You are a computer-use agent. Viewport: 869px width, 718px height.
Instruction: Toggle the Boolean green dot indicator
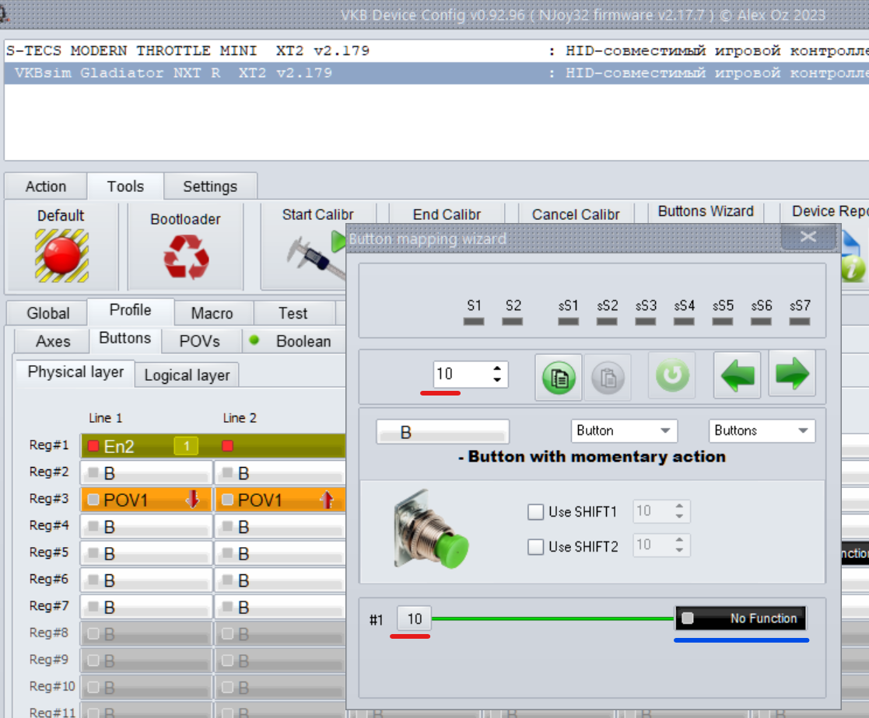click(254, 340)
